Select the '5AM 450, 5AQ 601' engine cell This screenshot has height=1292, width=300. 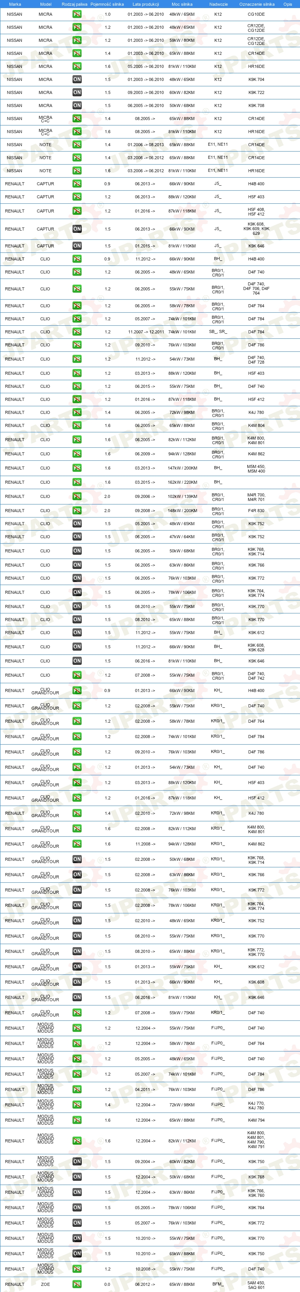256,1285
